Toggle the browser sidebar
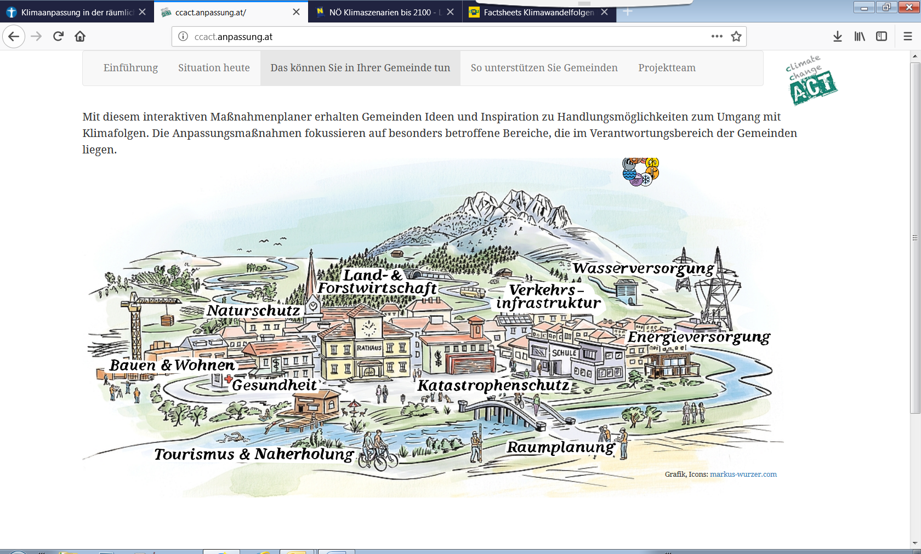The image size is (921, 554). pos(882,37)
